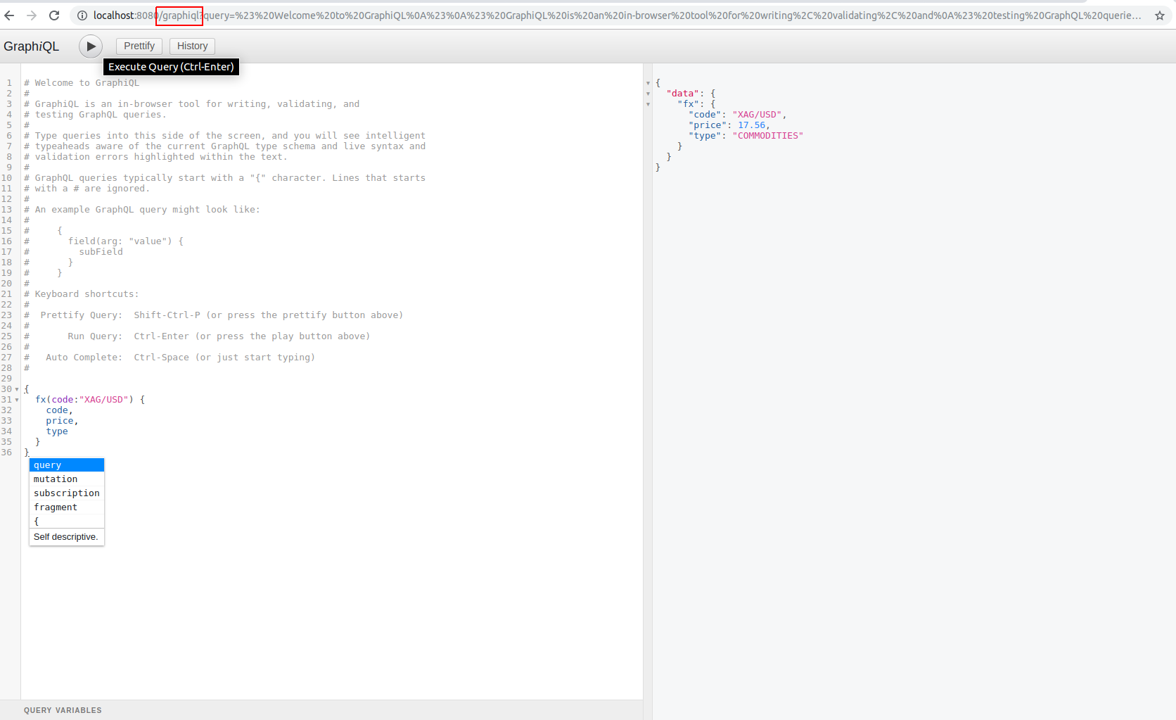Click the "COMMODITIES" value in results
The width and height of the screenshot is (1176, 720).
(767, 136)
